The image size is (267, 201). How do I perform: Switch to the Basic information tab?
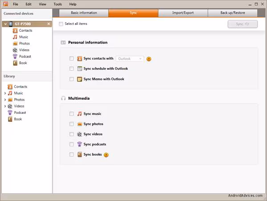tap(84, 13)
